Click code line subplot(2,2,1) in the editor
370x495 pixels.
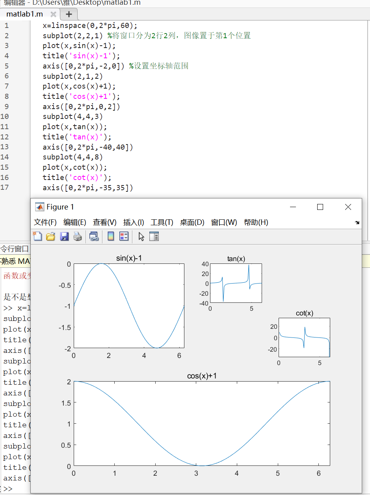73,36
